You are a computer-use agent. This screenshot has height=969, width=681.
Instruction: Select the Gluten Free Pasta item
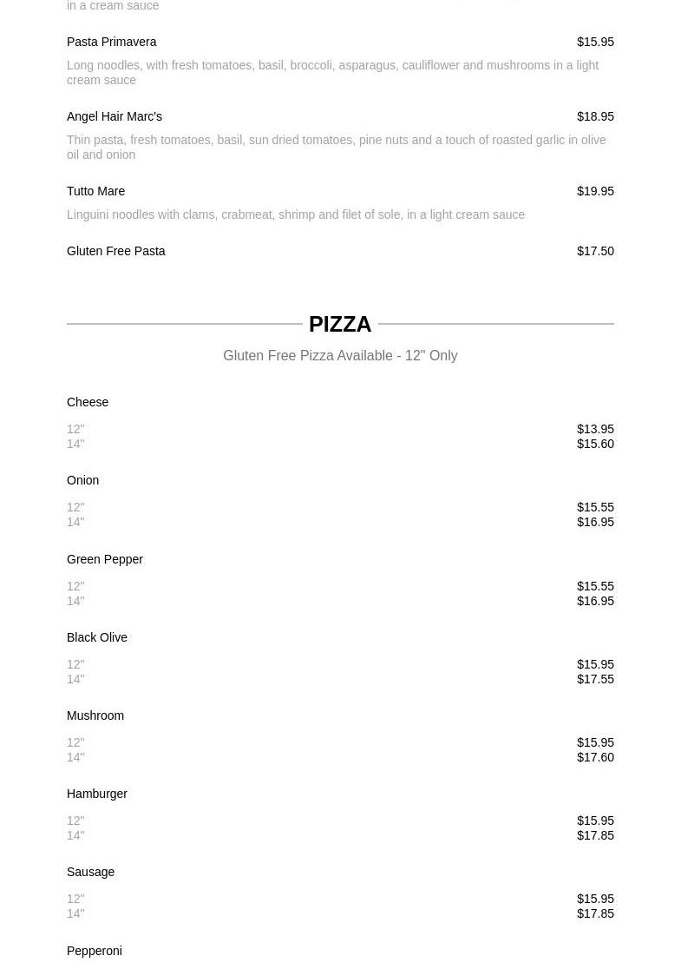115,251
